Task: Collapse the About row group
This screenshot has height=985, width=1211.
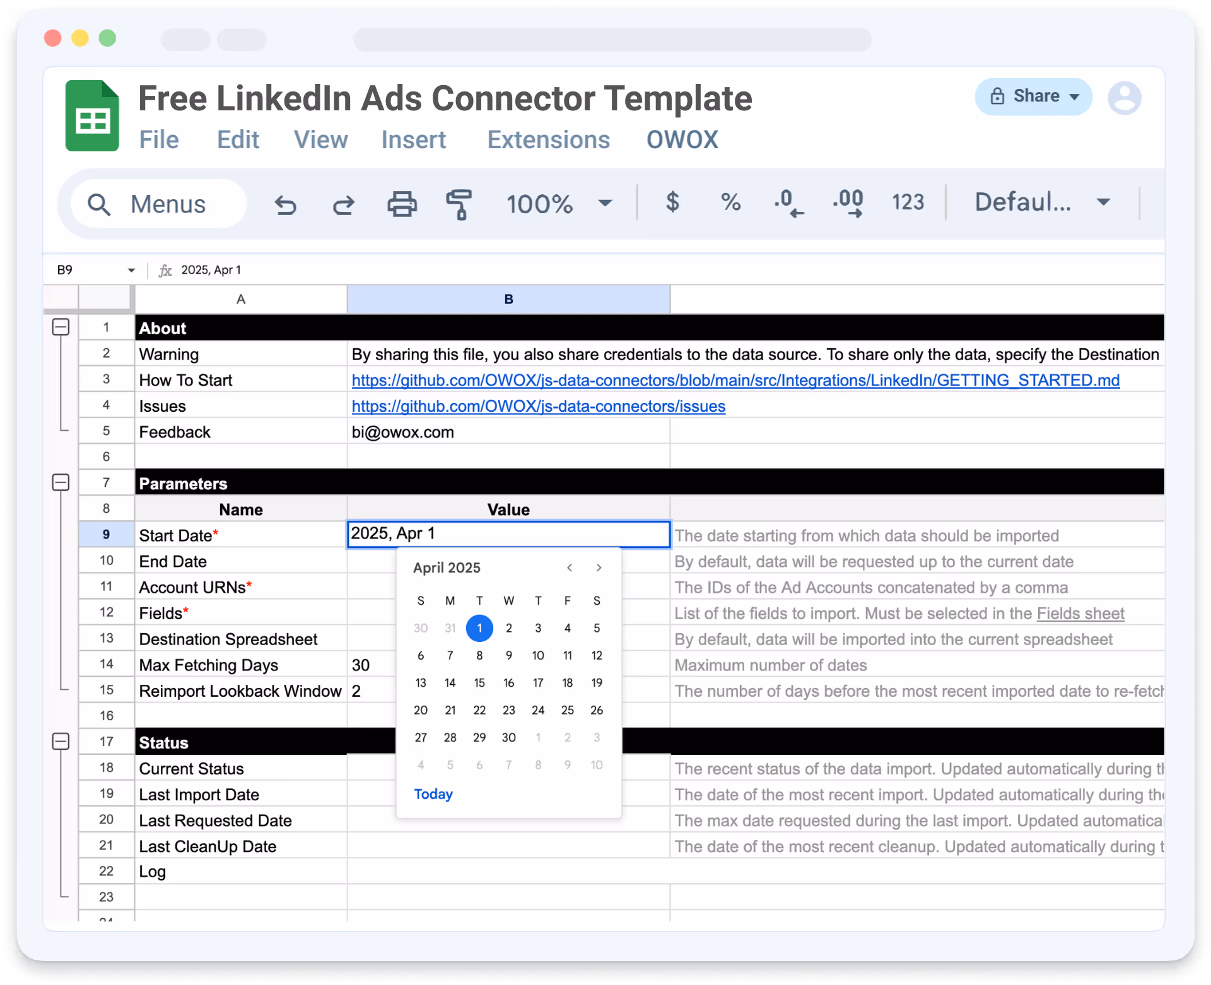Action: click(x=61, y=327)
